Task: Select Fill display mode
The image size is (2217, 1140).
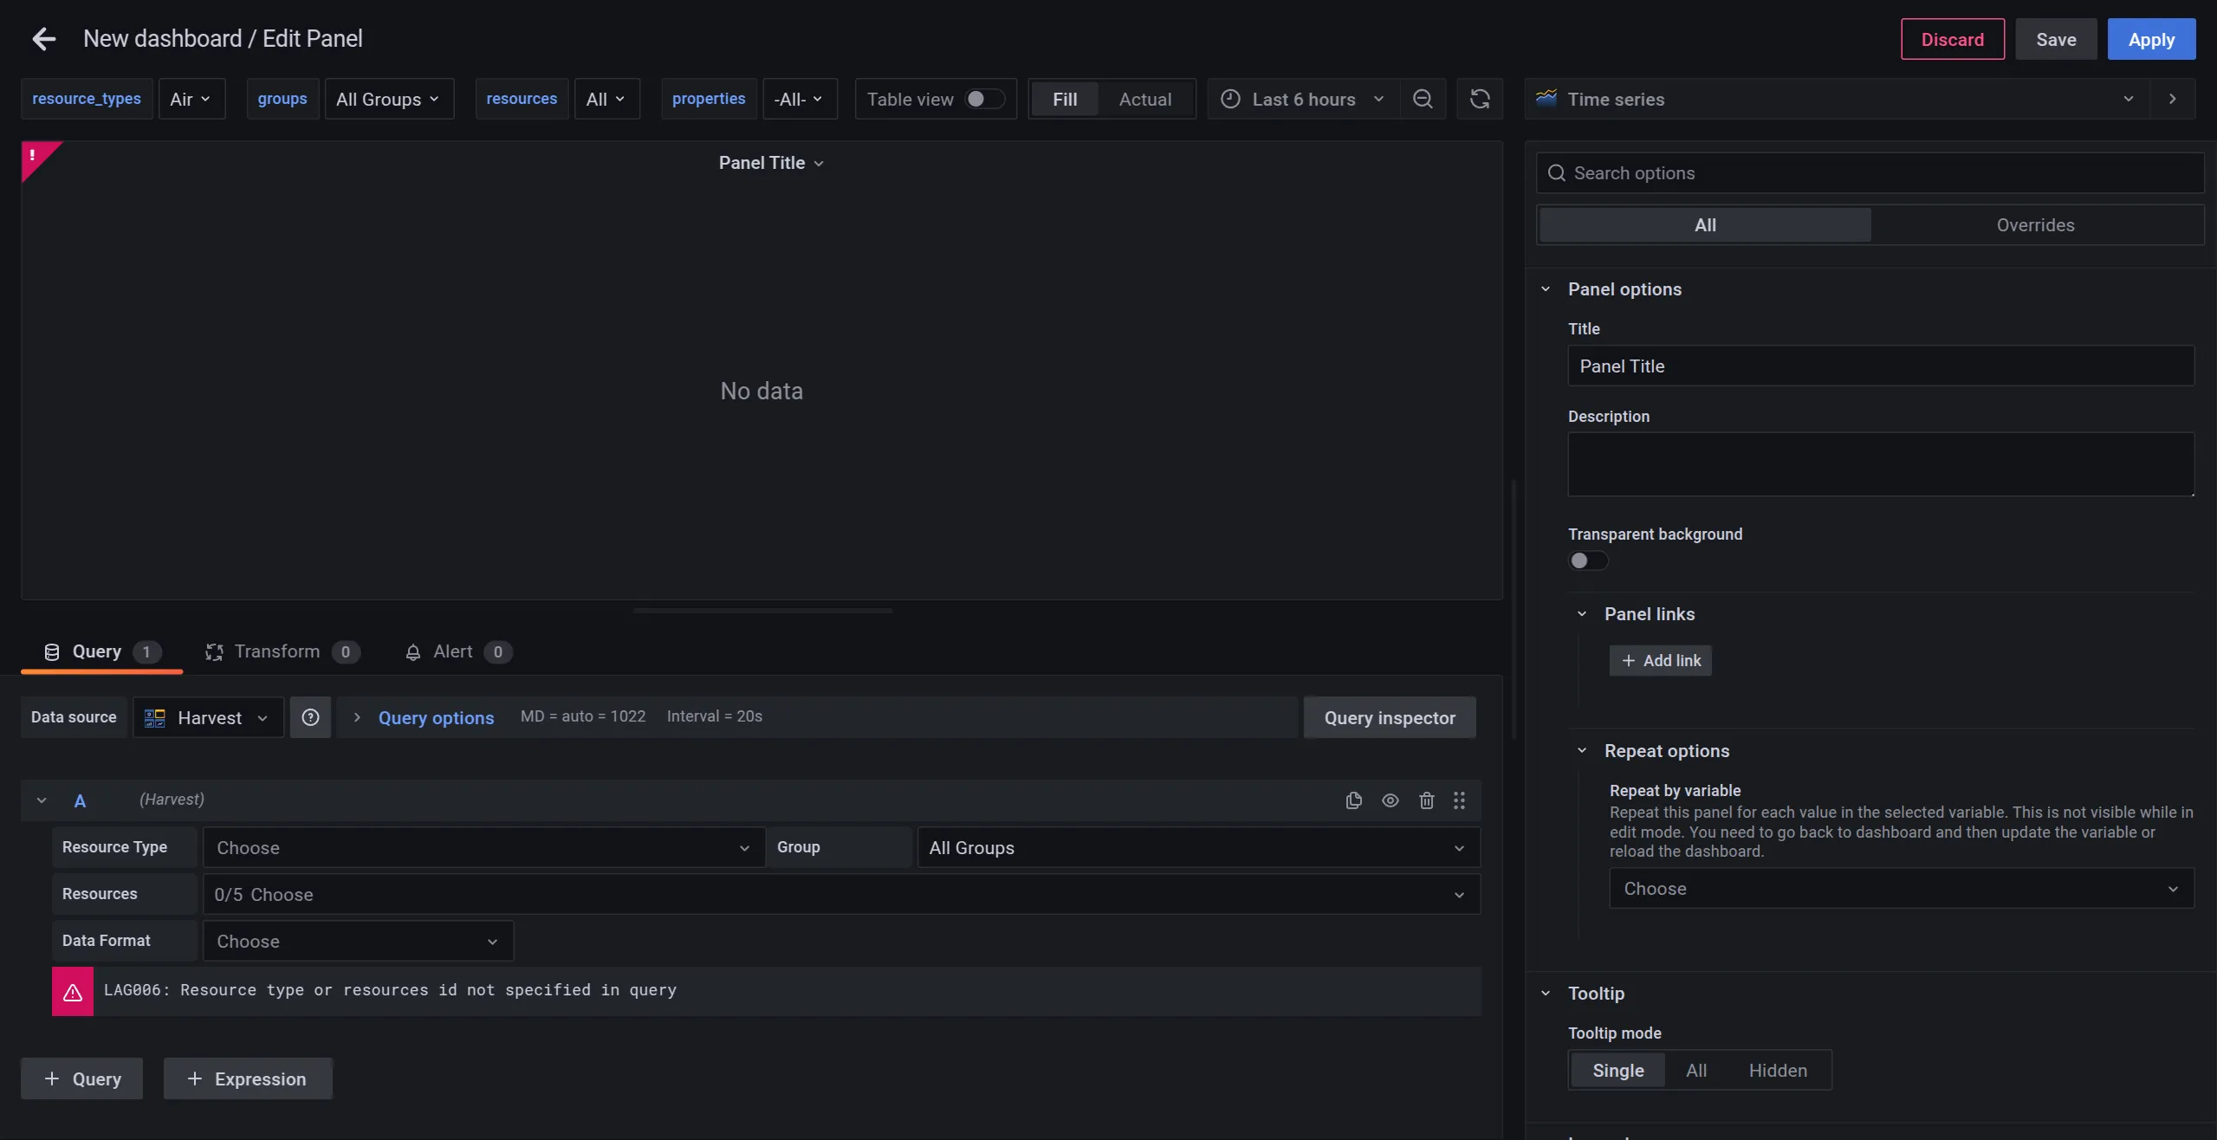Action: [x=1065, y=99]
